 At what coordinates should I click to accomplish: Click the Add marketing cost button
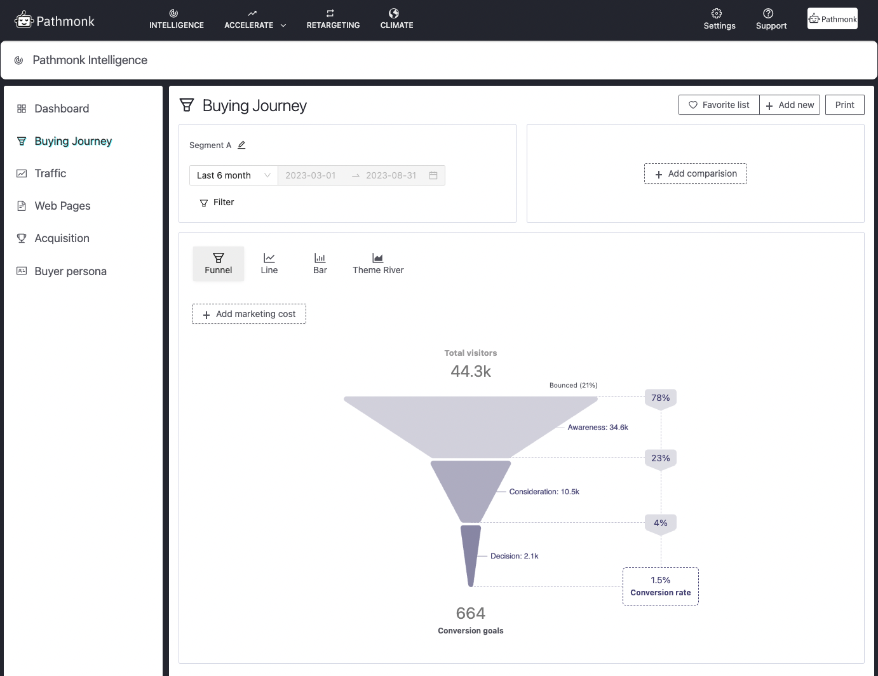[x=248, y=313]
